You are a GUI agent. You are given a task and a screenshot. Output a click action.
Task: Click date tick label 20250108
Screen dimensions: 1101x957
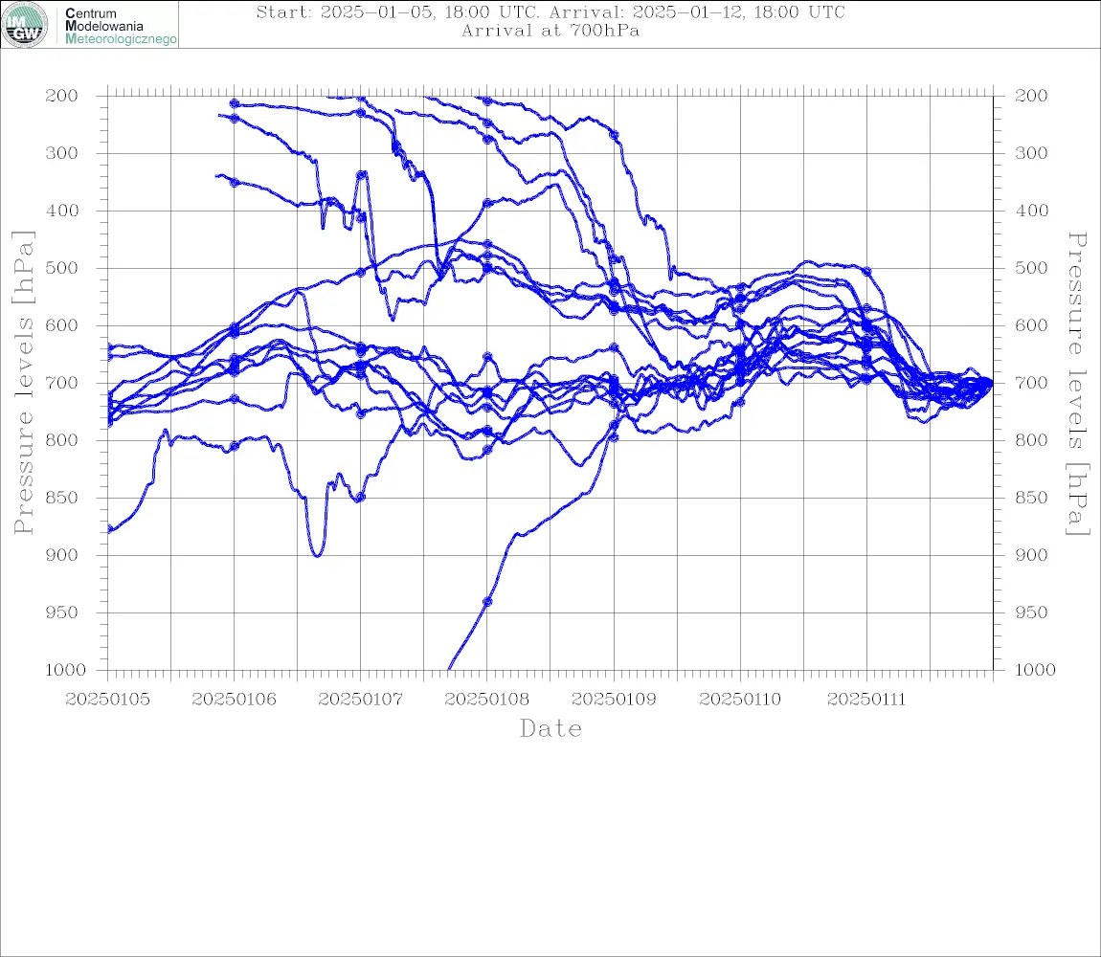487,700
